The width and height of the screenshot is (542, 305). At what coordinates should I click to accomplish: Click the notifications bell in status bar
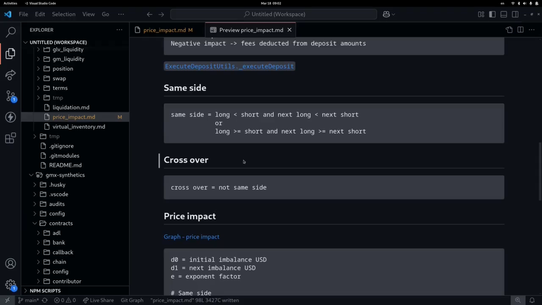point(532,300)
